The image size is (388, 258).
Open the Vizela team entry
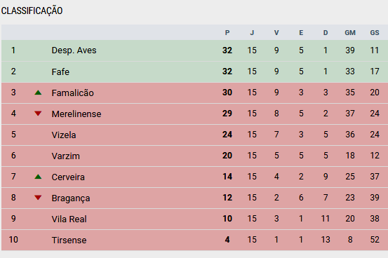[64, 135]
